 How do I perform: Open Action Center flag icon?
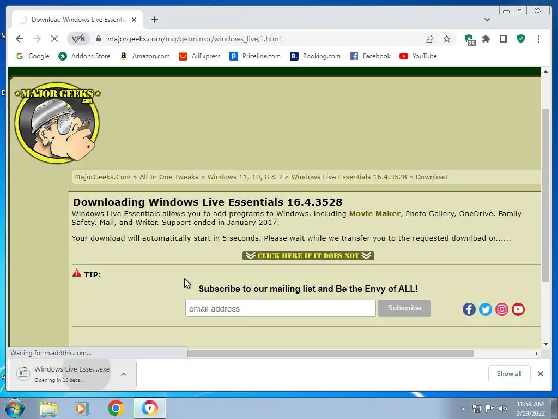pos(490,409)
